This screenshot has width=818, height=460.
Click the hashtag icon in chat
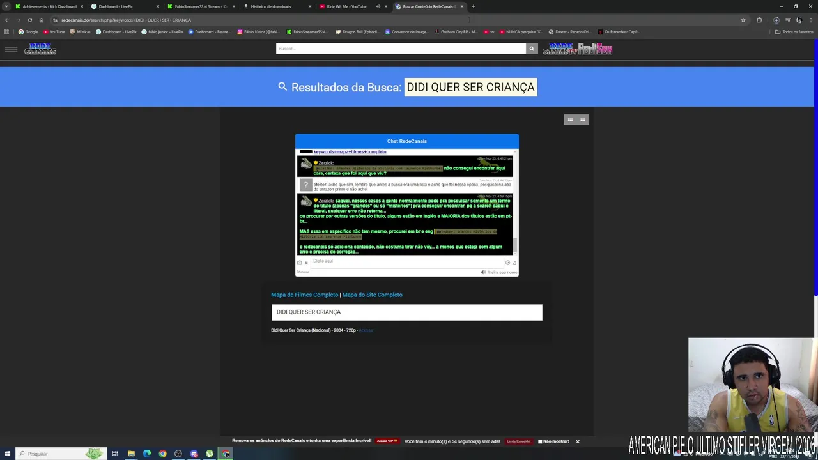pyautogui.click(x=306, y=263)
